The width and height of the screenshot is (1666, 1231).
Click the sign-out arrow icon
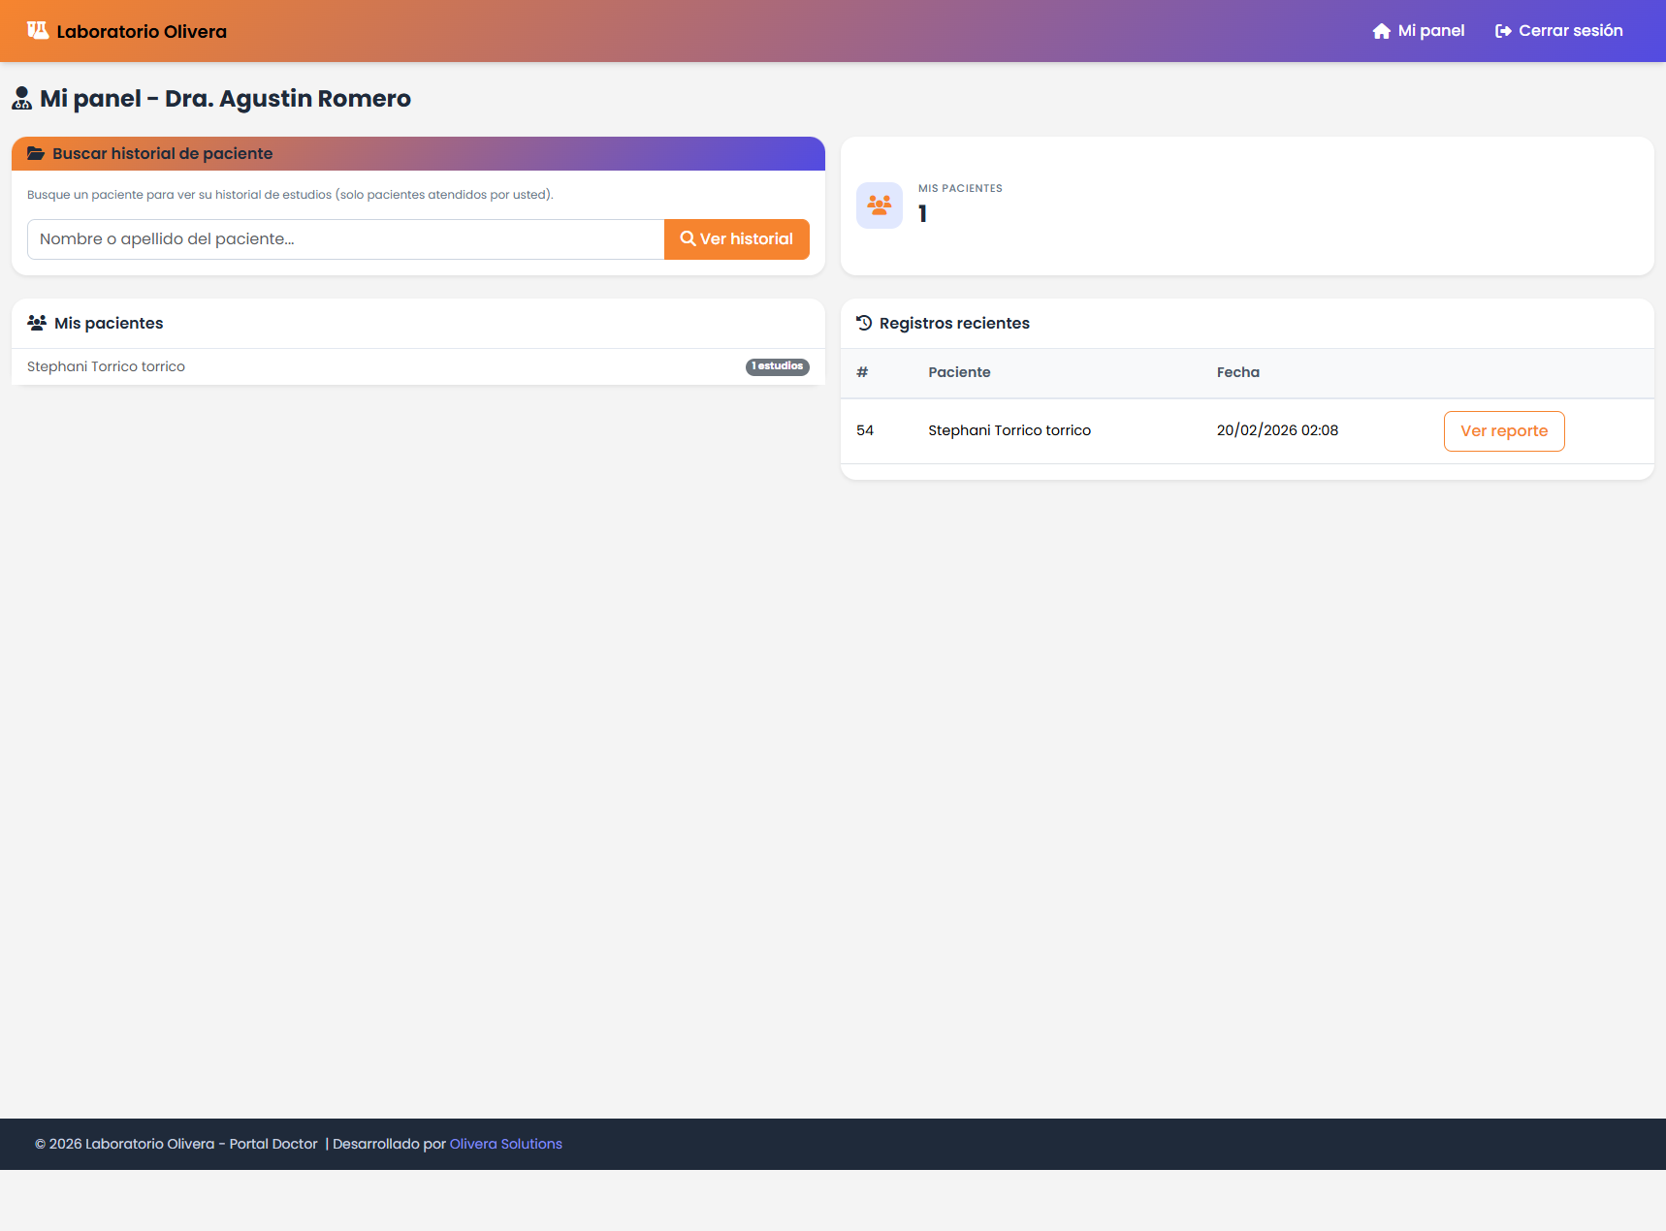[x=1503, y=31]
